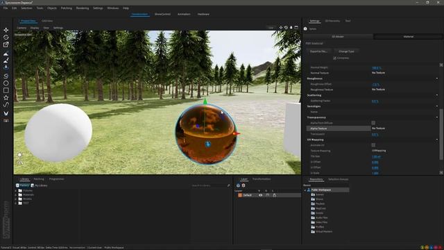The width and height of the screenshot is (444, 250).
Task: Select the star shape tool
Action: 6,97
